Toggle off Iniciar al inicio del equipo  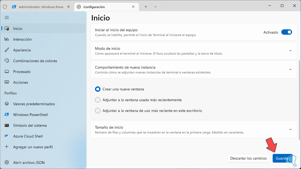286,32
